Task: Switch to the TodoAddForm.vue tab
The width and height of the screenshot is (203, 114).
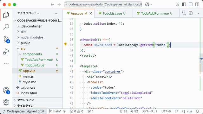Action: point(156,13)
